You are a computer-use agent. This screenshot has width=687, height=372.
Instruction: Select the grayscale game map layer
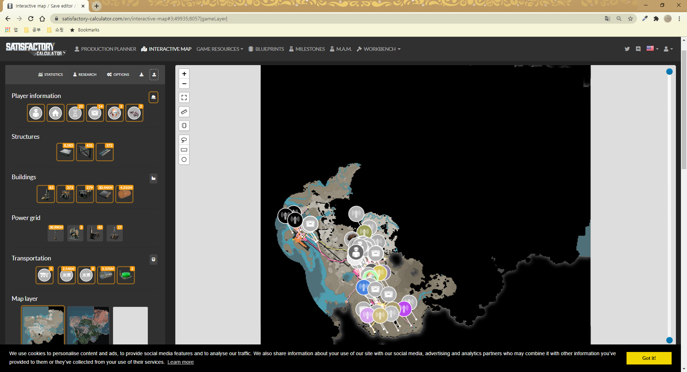43,325
